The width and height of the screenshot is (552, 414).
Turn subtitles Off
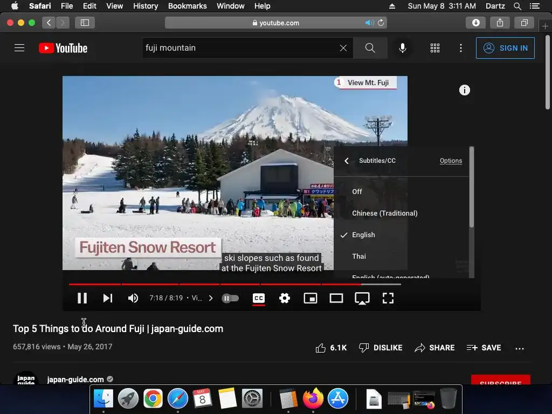click(x=401, y=191)
